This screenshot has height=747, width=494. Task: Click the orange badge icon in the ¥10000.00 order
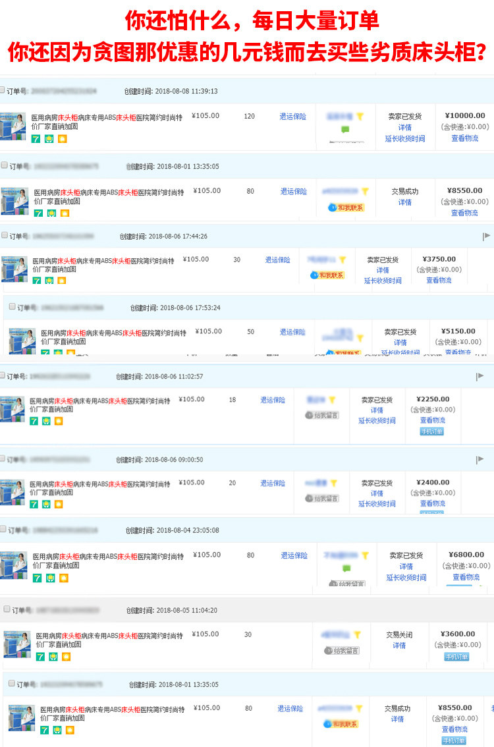click(62, 138)
